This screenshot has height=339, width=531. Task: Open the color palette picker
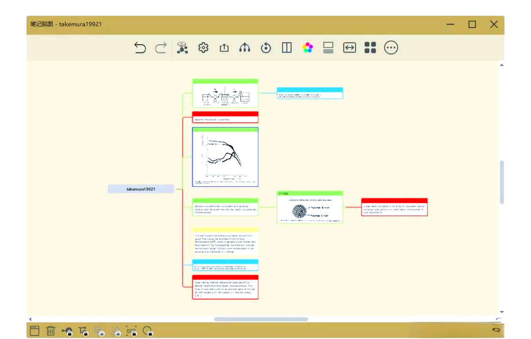click(x=308, y=48)
